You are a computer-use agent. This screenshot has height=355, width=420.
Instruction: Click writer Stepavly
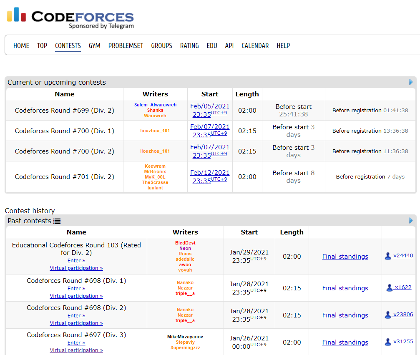(185, 342)
